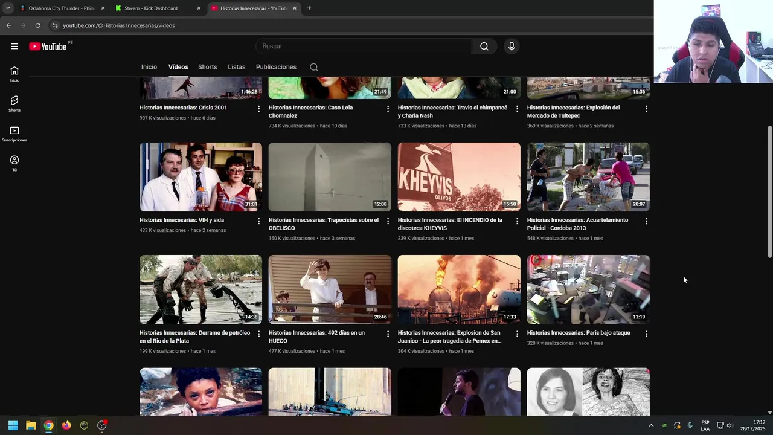
Task: Start voice search with microphone icon
Action: pyautogui.click(x=512, y=47)
